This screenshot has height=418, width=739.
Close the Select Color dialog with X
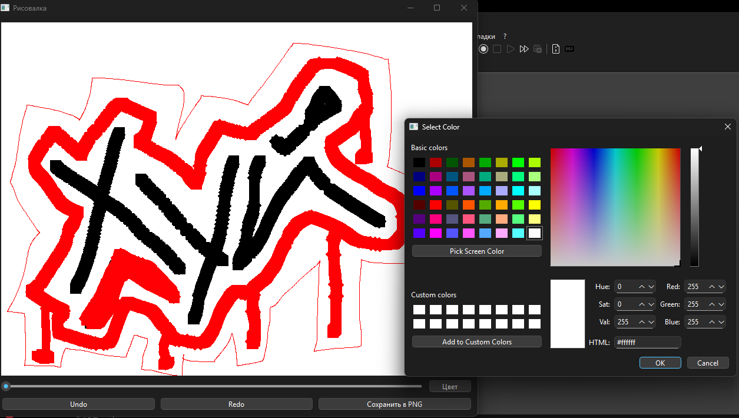click(727, 127)
